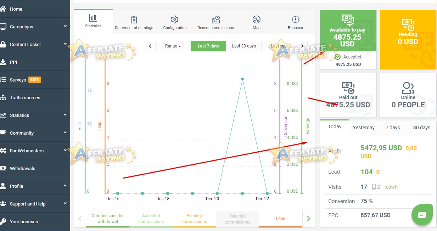Toggle Pending commissions in the legend
The height and width of the screenshot is (231, 437).
(194, 219)
